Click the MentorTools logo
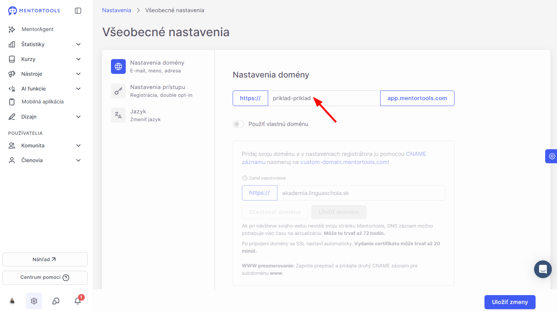 (x=34, y=11)
